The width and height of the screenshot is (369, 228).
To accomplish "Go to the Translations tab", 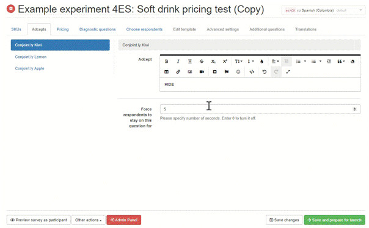I will pyautogui.click(x=305, y=29).
